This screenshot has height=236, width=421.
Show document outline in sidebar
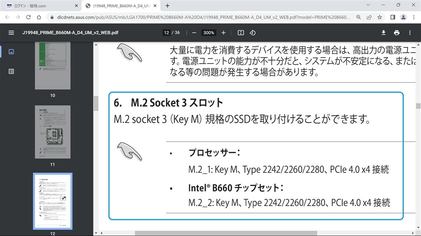click(x=11, y=71)
